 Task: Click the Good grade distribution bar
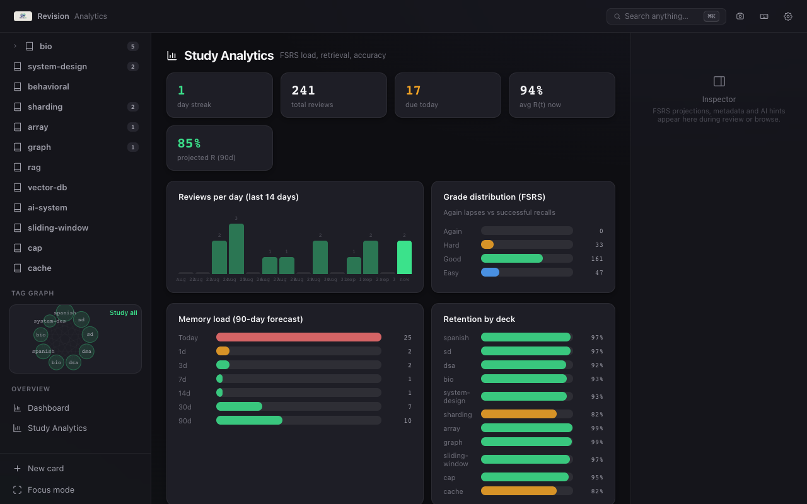tap(527, 258)
